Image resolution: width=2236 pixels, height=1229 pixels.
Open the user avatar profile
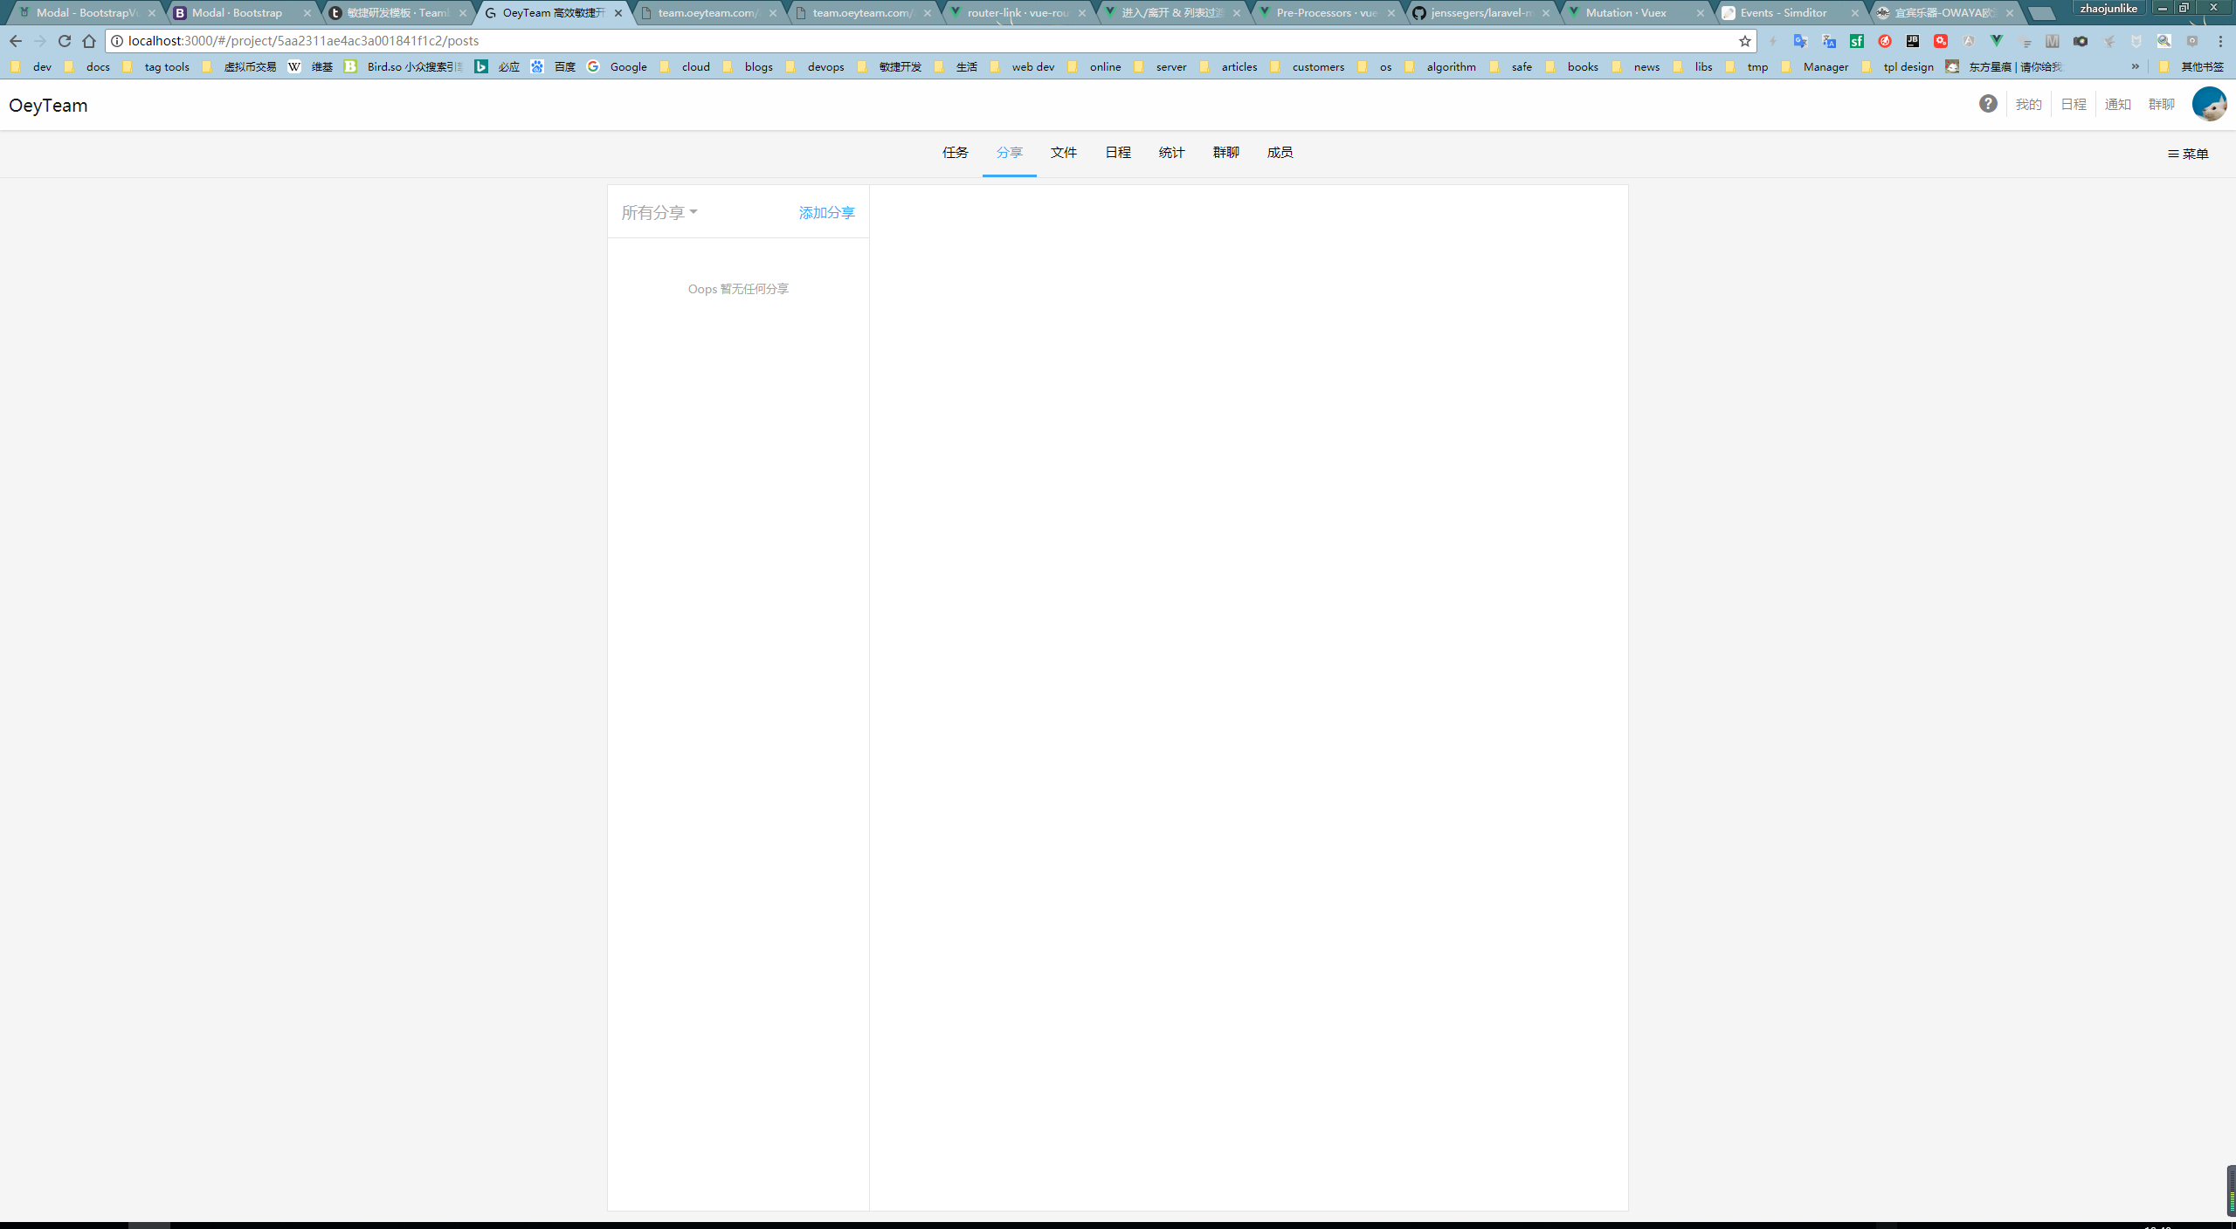[2209, 104]
